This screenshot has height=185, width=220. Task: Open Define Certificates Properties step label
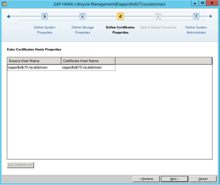pyautogui.click(x=120, y=30)
